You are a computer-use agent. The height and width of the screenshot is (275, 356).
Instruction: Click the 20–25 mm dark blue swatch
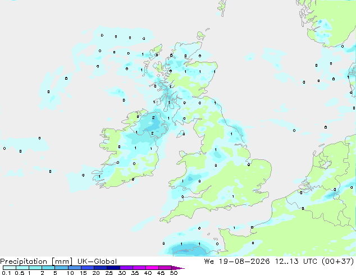pyautogui.click(x=101, y=268)
